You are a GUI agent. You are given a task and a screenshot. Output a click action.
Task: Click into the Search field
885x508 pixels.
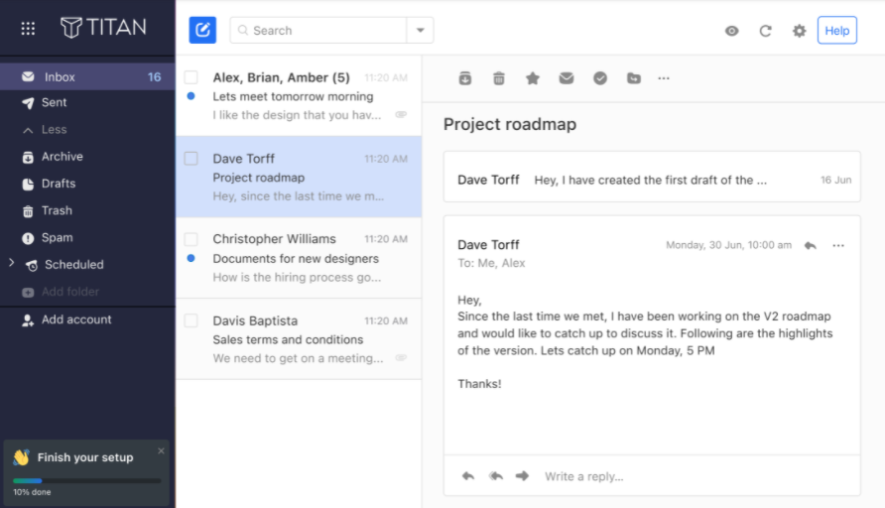coord(318,31)
